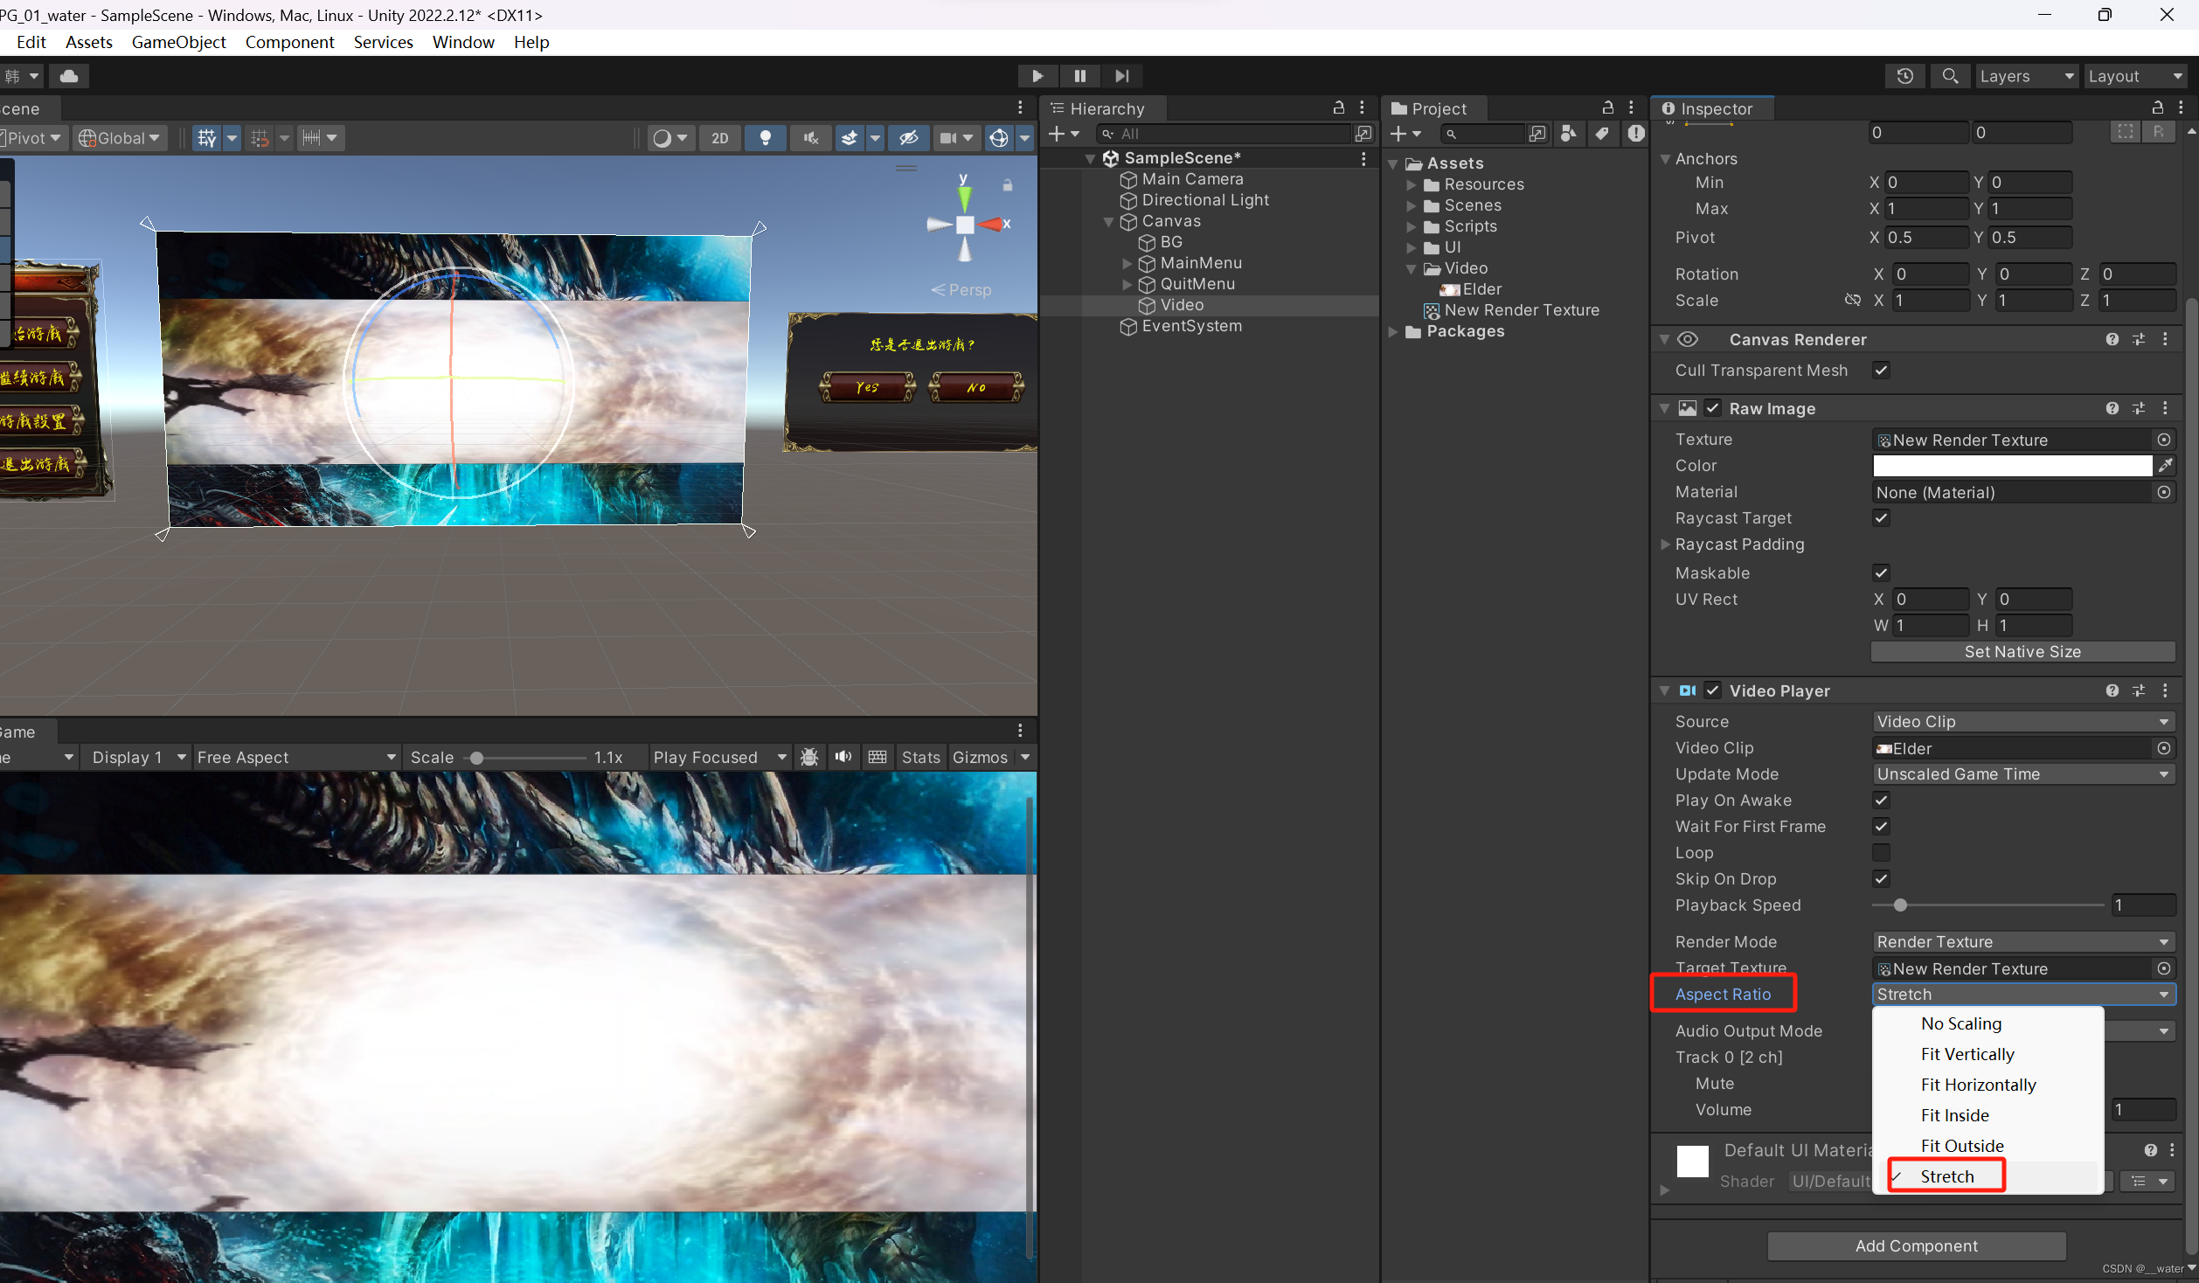Toggle Game view mute audio icon

click(843, 757)
